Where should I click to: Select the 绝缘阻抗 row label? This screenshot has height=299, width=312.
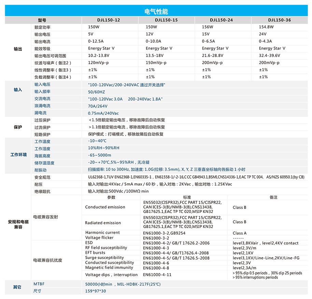tap(42, 191)
